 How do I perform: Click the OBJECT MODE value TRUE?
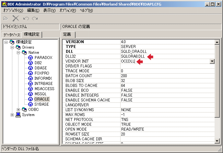[x=126, y=124]
